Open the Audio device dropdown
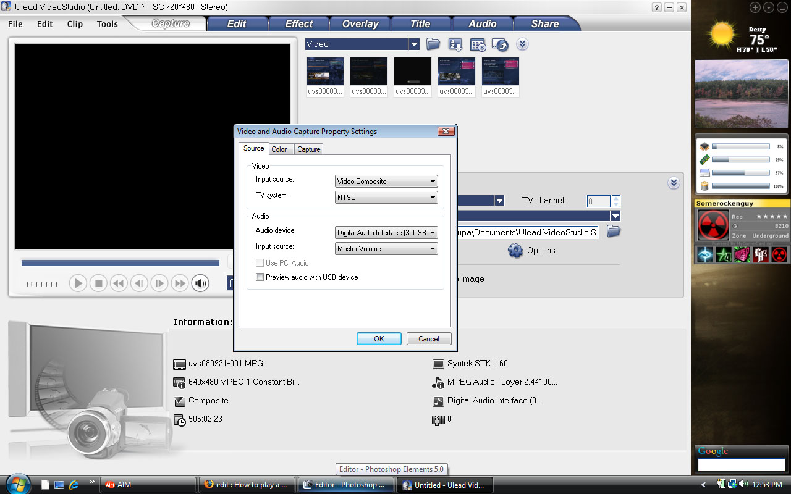The height and width of the screenshot is (494, 791). [x=386, y=233]
